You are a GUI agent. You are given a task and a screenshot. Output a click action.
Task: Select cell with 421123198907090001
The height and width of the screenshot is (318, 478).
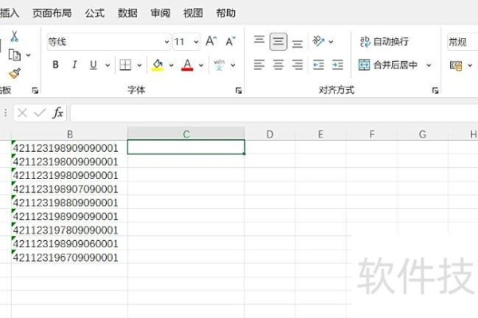click(x=70, y=188)
